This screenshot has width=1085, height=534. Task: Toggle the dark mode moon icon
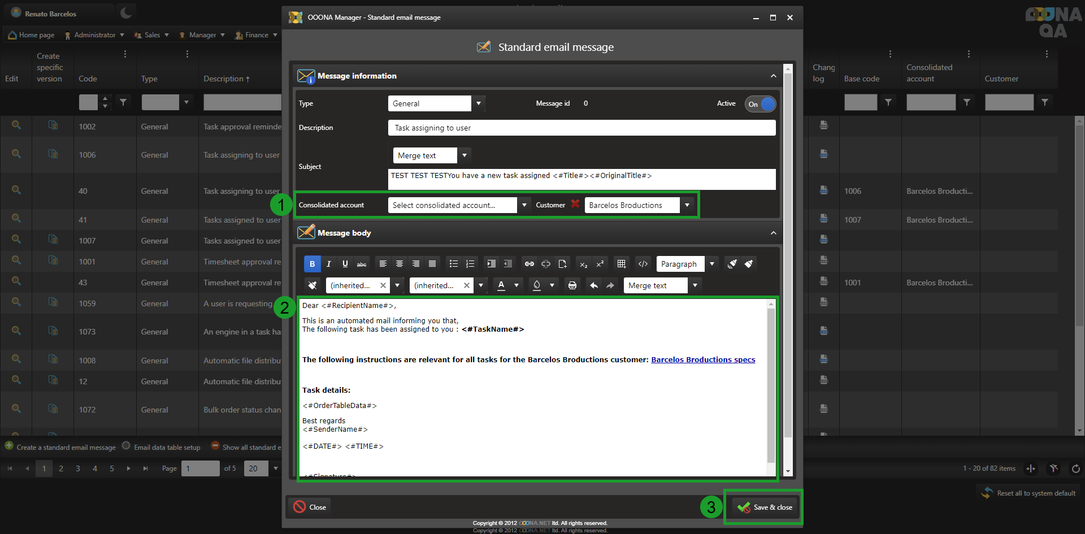tap(126, 13)
